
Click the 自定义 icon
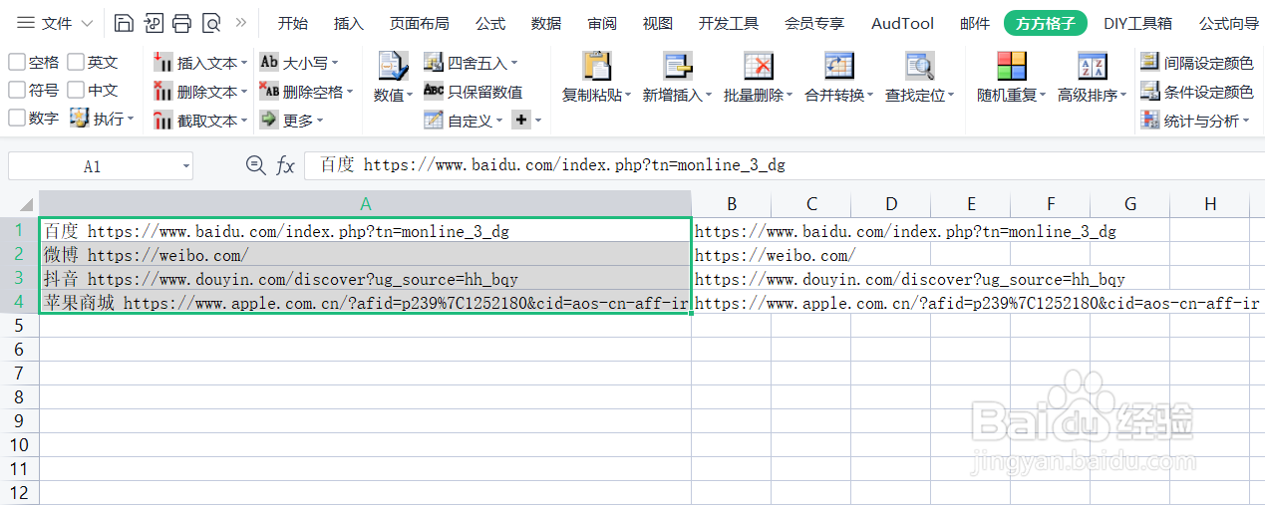point(433,121)
